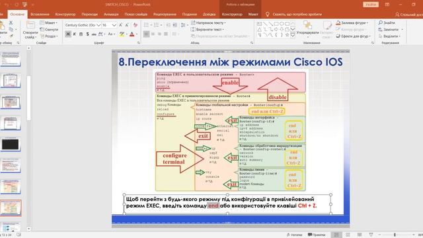
Task: Toggle Нотатки notes pane
Action: pos(294,235)
